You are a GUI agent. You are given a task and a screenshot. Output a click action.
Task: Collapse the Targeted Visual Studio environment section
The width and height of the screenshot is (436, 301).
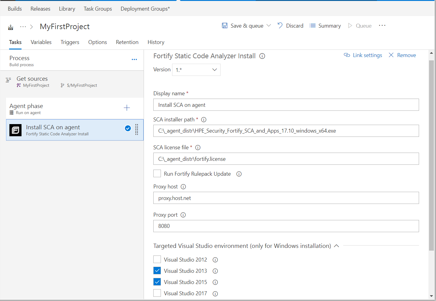point(336,246)
